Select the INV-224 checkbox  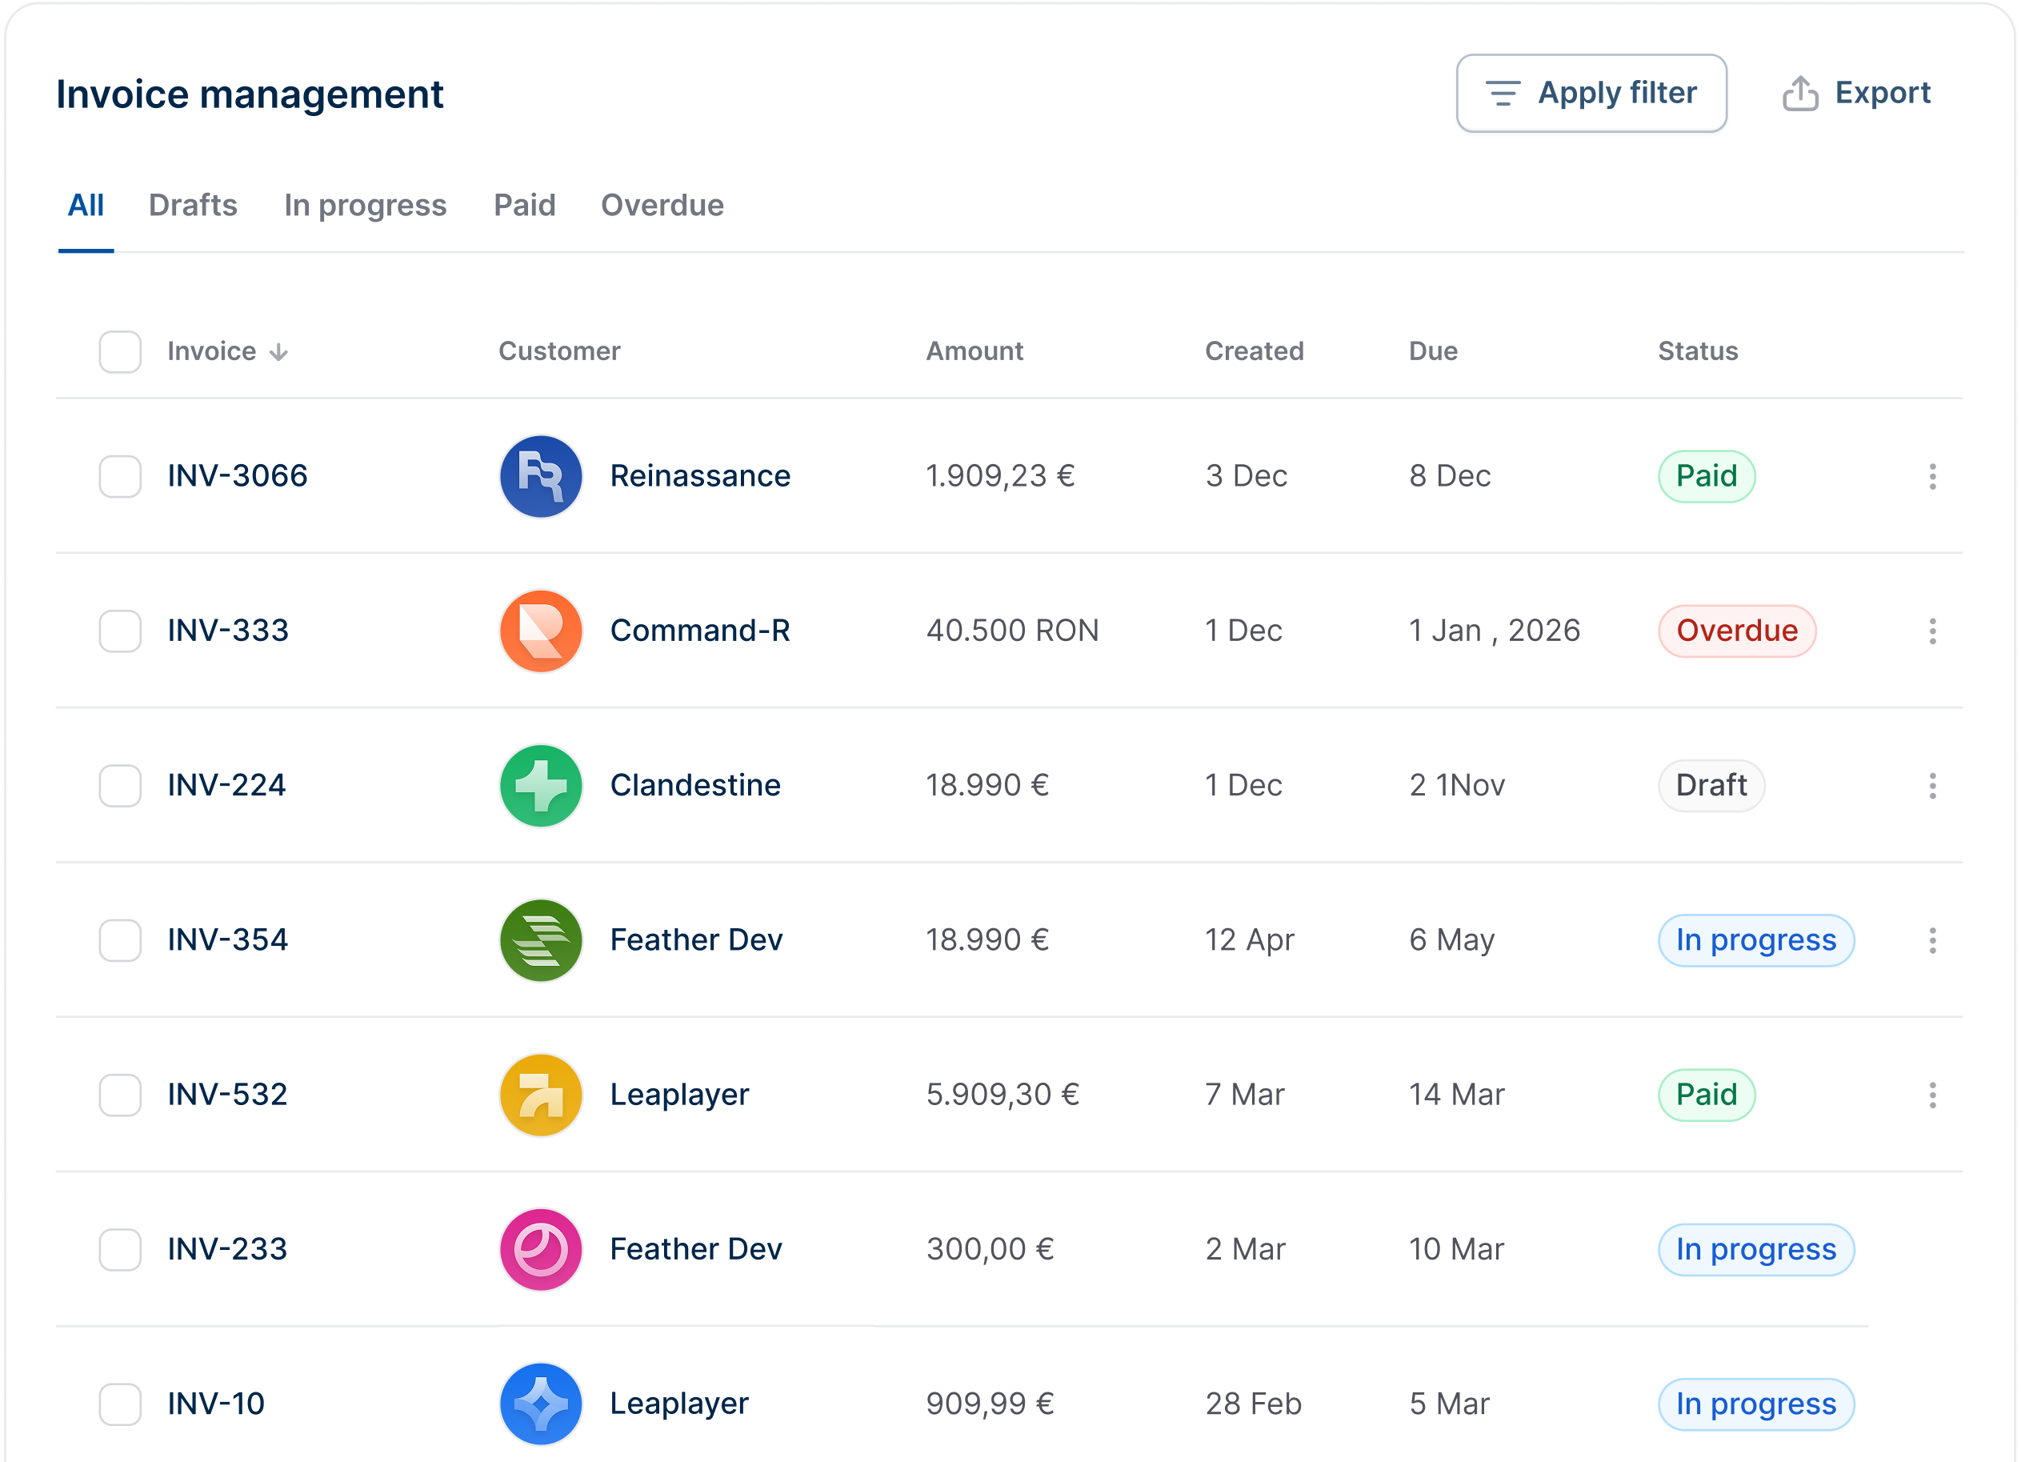click(x=120, y=785)
